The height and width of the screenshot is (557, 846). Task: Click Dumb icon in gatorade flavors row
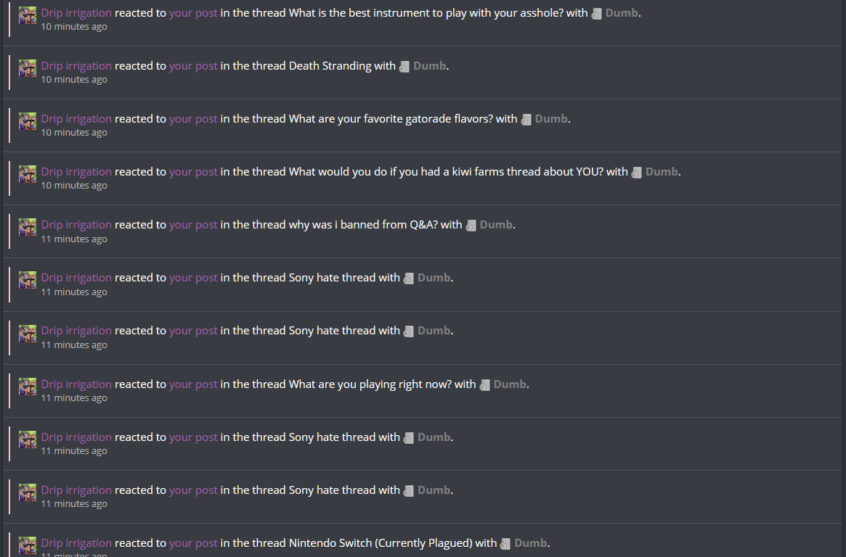526,120
